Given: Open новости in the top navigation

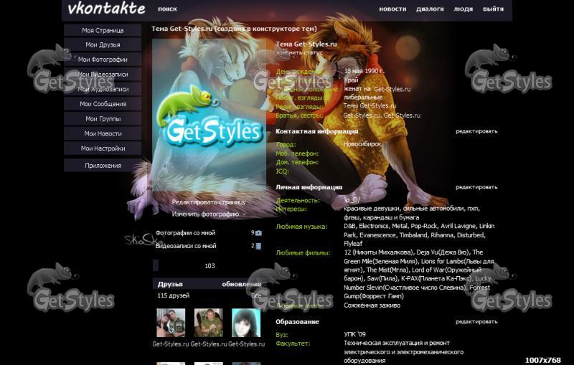Looking at the screenshot, I should [392, 9].
